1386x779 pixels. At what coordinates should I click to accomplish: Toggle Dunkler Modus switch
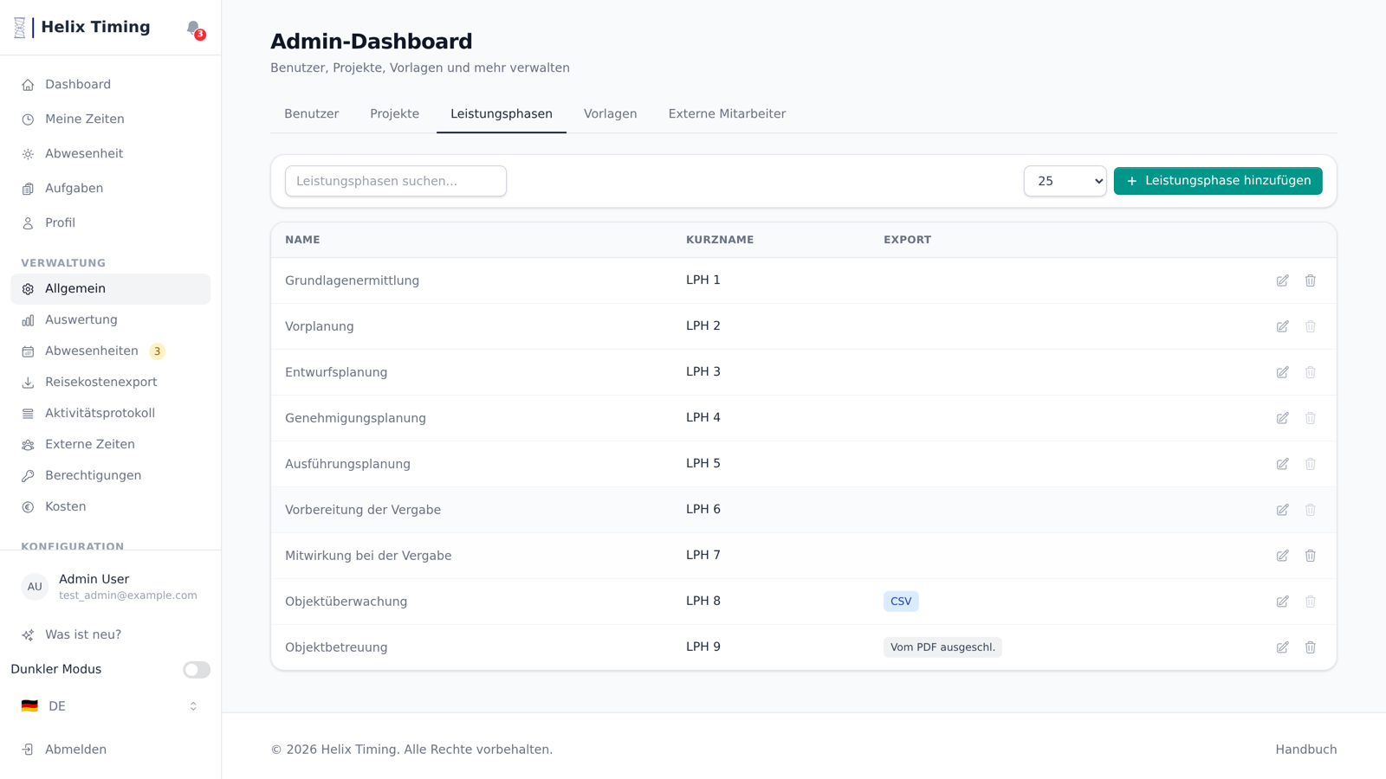pos(197,669)
